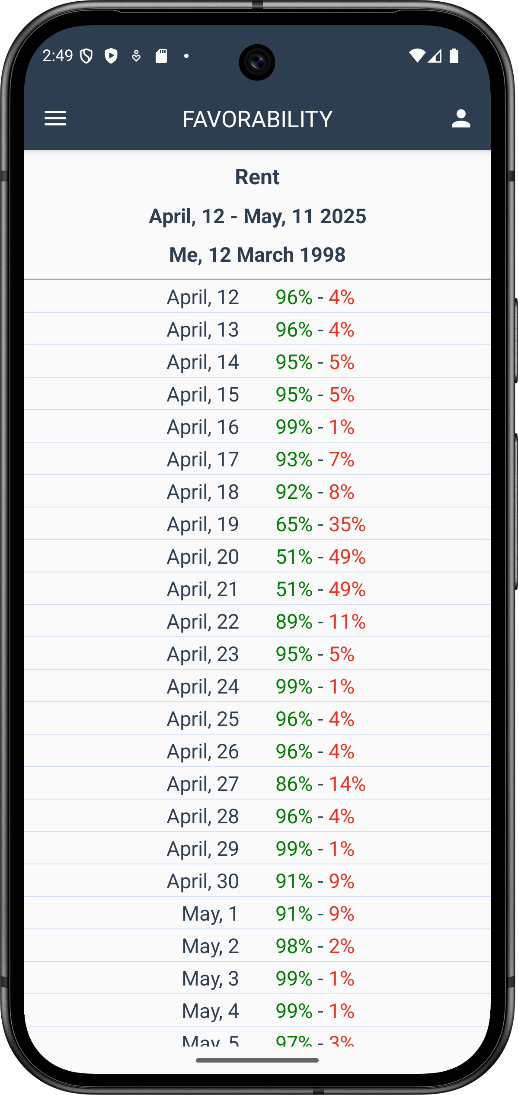The width and height of the screenshot is (518, 1095).
Task: Select the May, 2 row with 98%
Action: tap(257, 946)
